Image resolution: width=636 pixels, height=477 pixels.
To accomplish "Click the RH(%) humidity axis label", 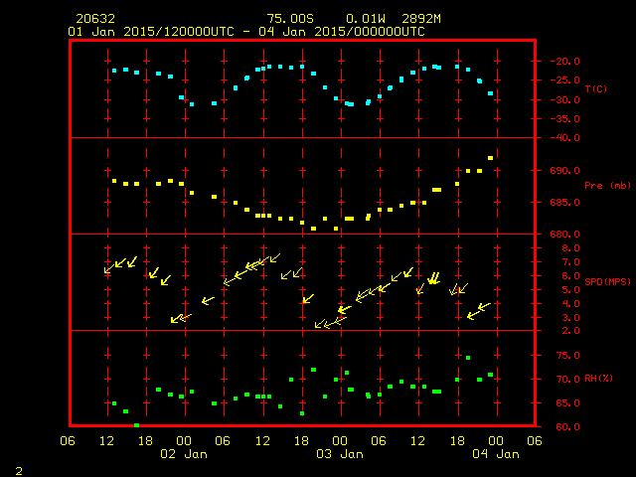I will tap(598, 378).
